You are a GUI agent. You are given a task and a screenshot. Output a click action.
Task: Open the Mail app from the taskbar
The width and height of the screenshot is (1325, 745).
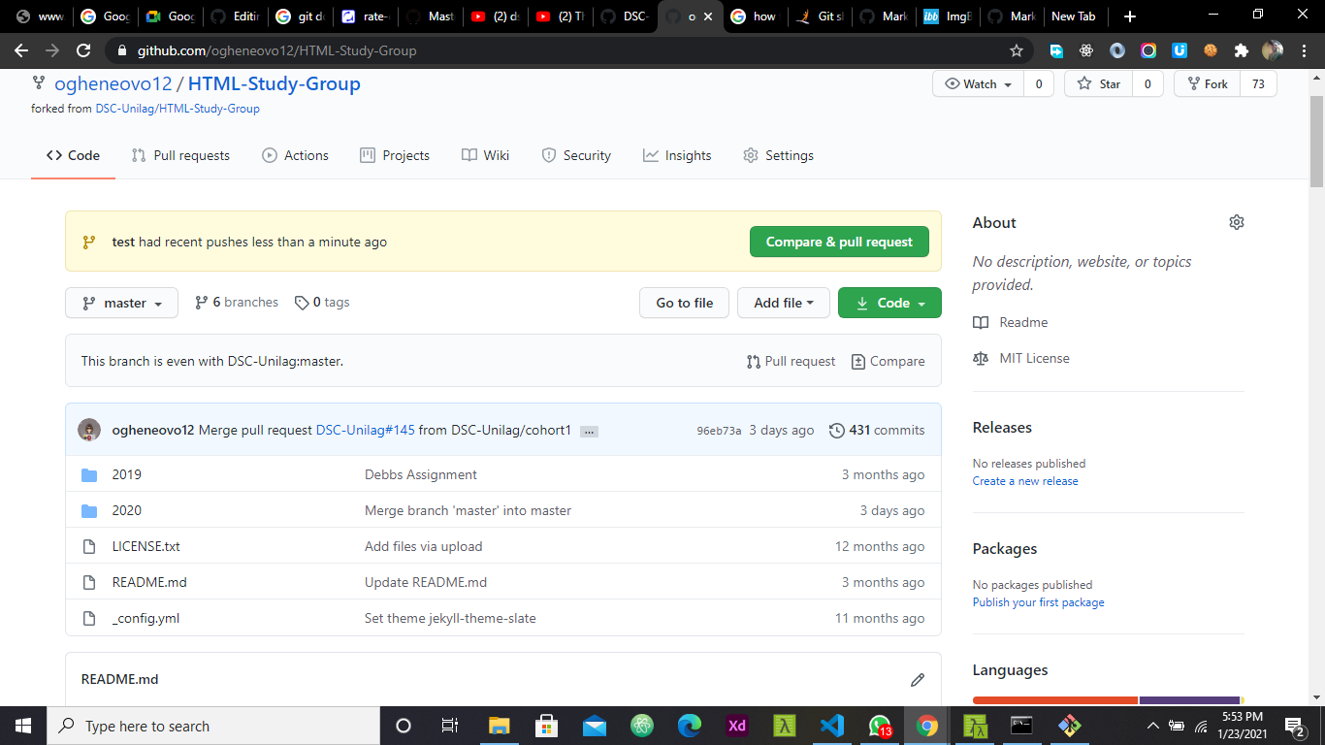[595, 726]
